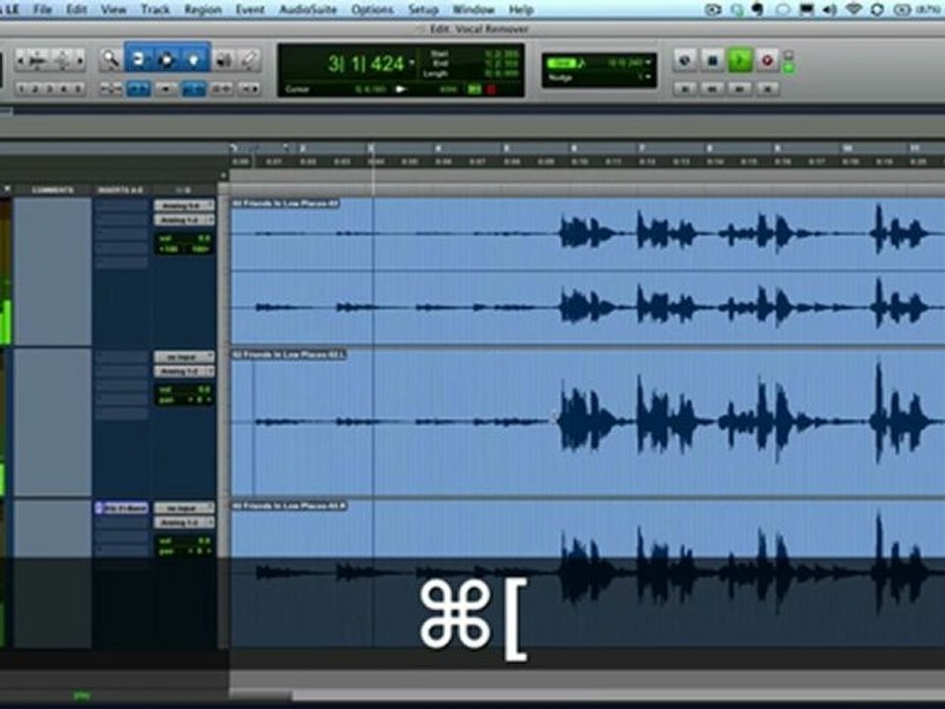Click Return to Zero transport button
Image resolution: width=945 pixels, height=709 pixels.
point(684,90)
